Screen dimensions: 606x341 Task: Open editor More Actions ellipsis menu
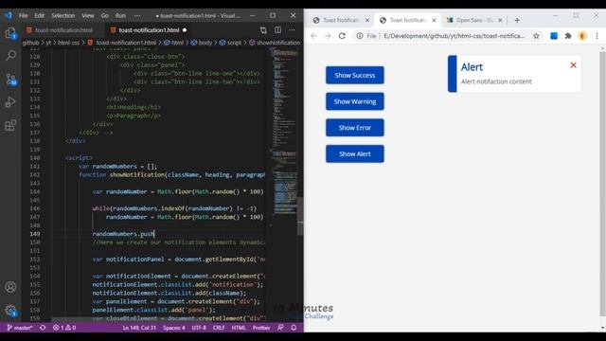click(x=292, y=30)
